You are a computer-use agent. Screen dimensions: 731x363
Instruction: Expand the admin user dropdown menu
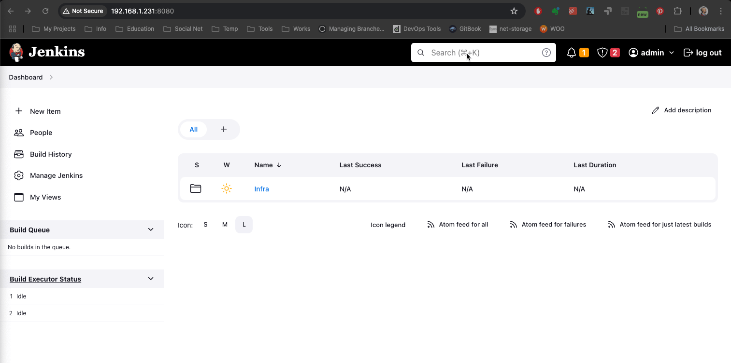pos(671,53)
